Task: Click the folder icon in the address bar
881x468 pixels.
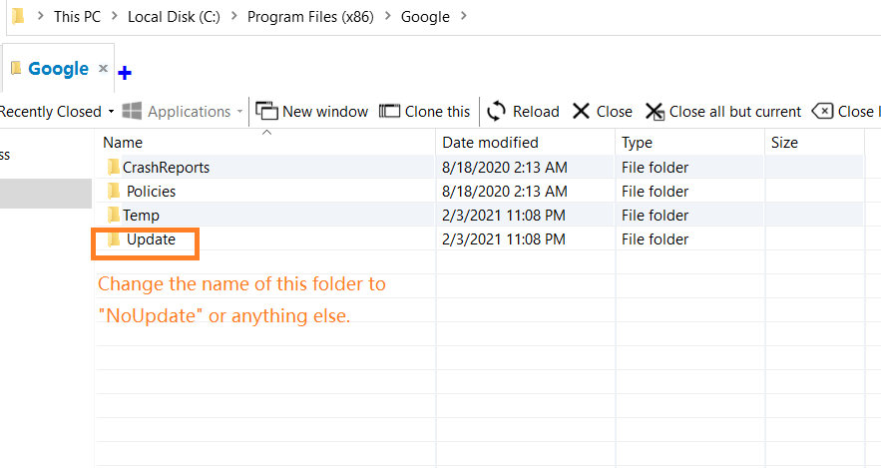Action: coord(18,16)
